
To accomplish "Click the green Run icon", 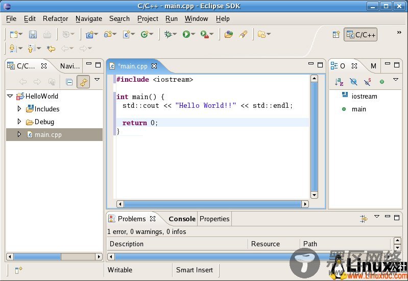I will [186, 34].
